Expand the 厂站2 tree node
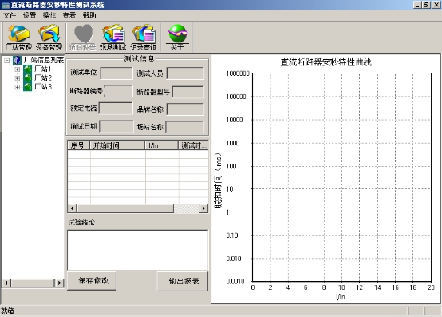The height and width of the screenshot is (317, 442). pyautogui.click(x=18, y=78)
